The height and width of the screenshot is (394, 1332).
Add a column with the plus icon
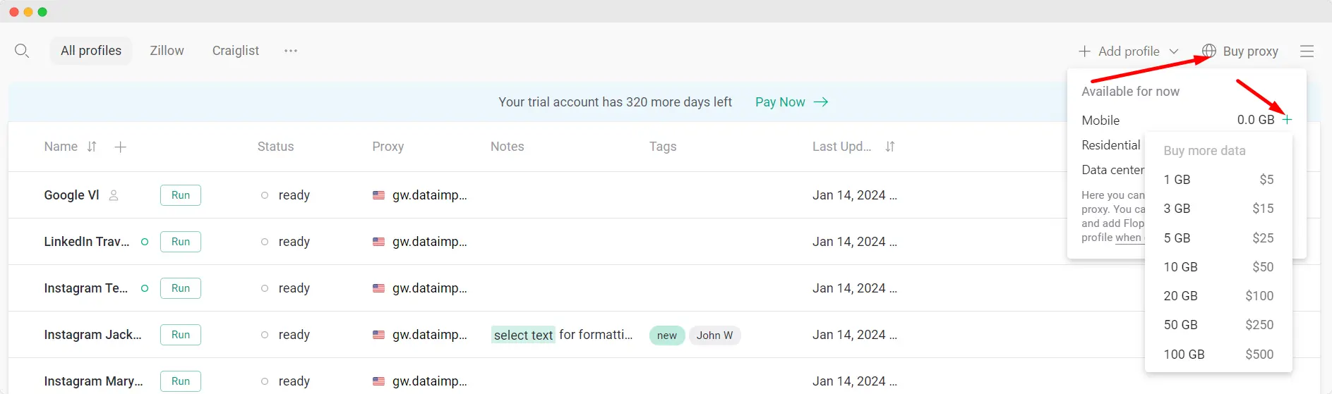pos(121,147)
